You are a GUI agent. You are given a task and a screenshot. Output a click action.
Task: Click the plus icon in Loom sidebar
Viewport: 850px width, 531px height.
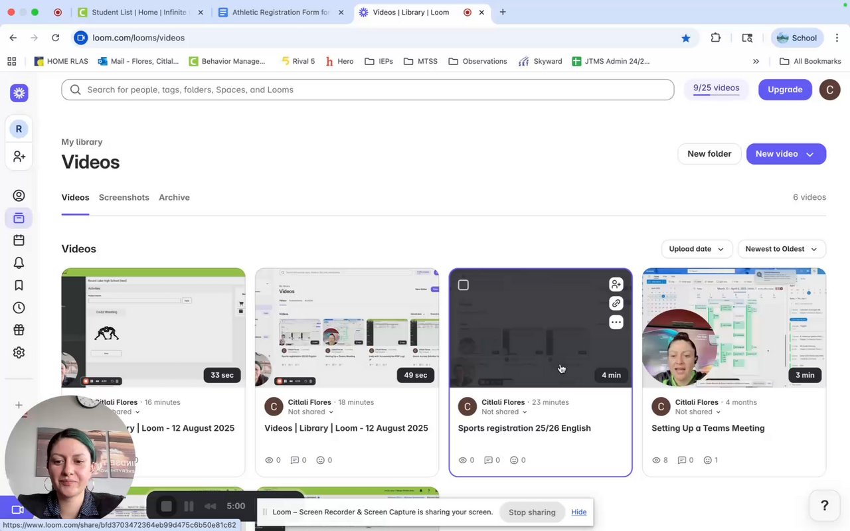[x=19, y=405]
